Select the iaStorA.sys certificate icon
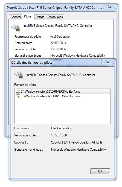This screenshot has height=187, width=122. coord(18,92)
